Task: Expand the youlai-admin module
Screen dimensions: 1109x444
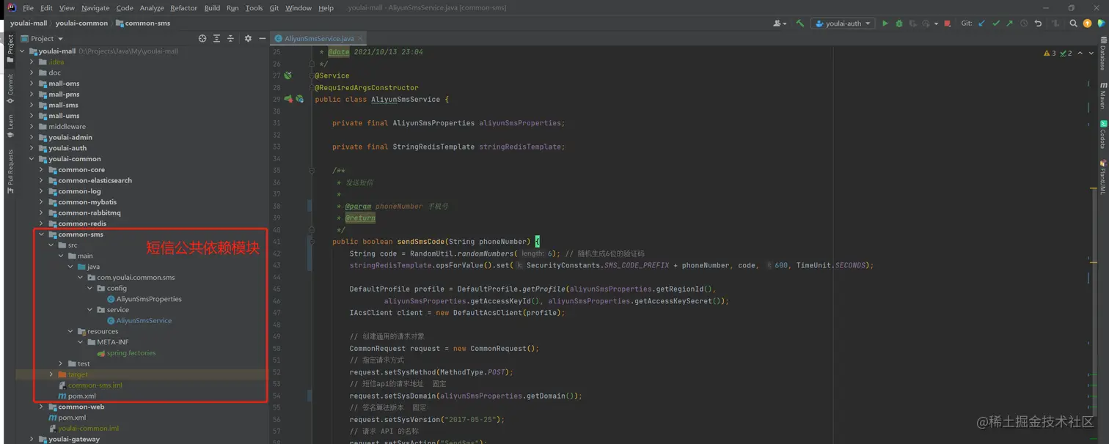Action: coord(32,137)
